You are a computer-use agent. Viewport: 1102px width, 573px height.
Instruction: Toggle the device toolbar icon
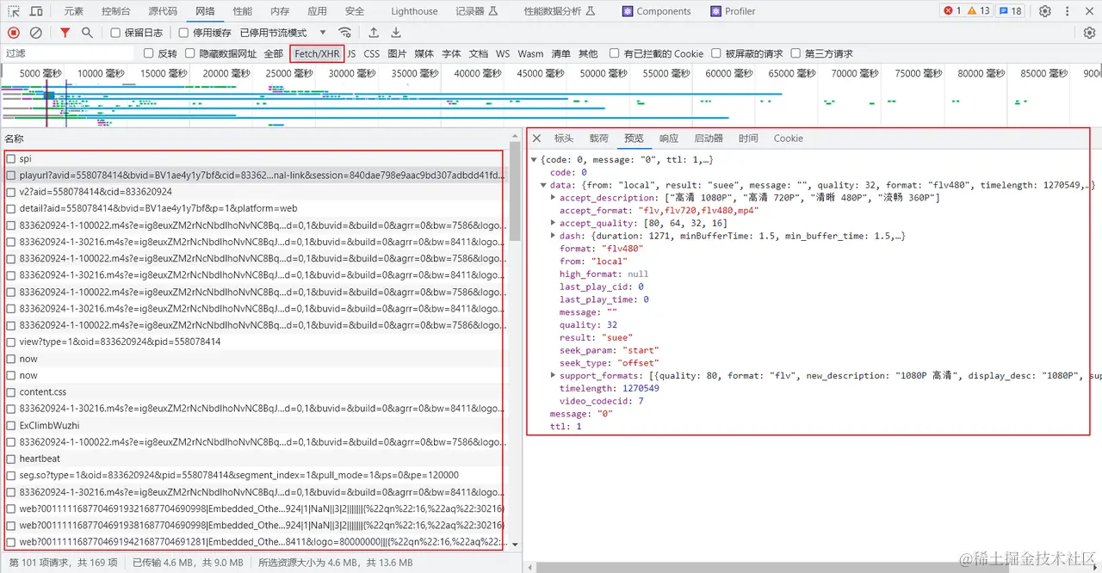36,11
